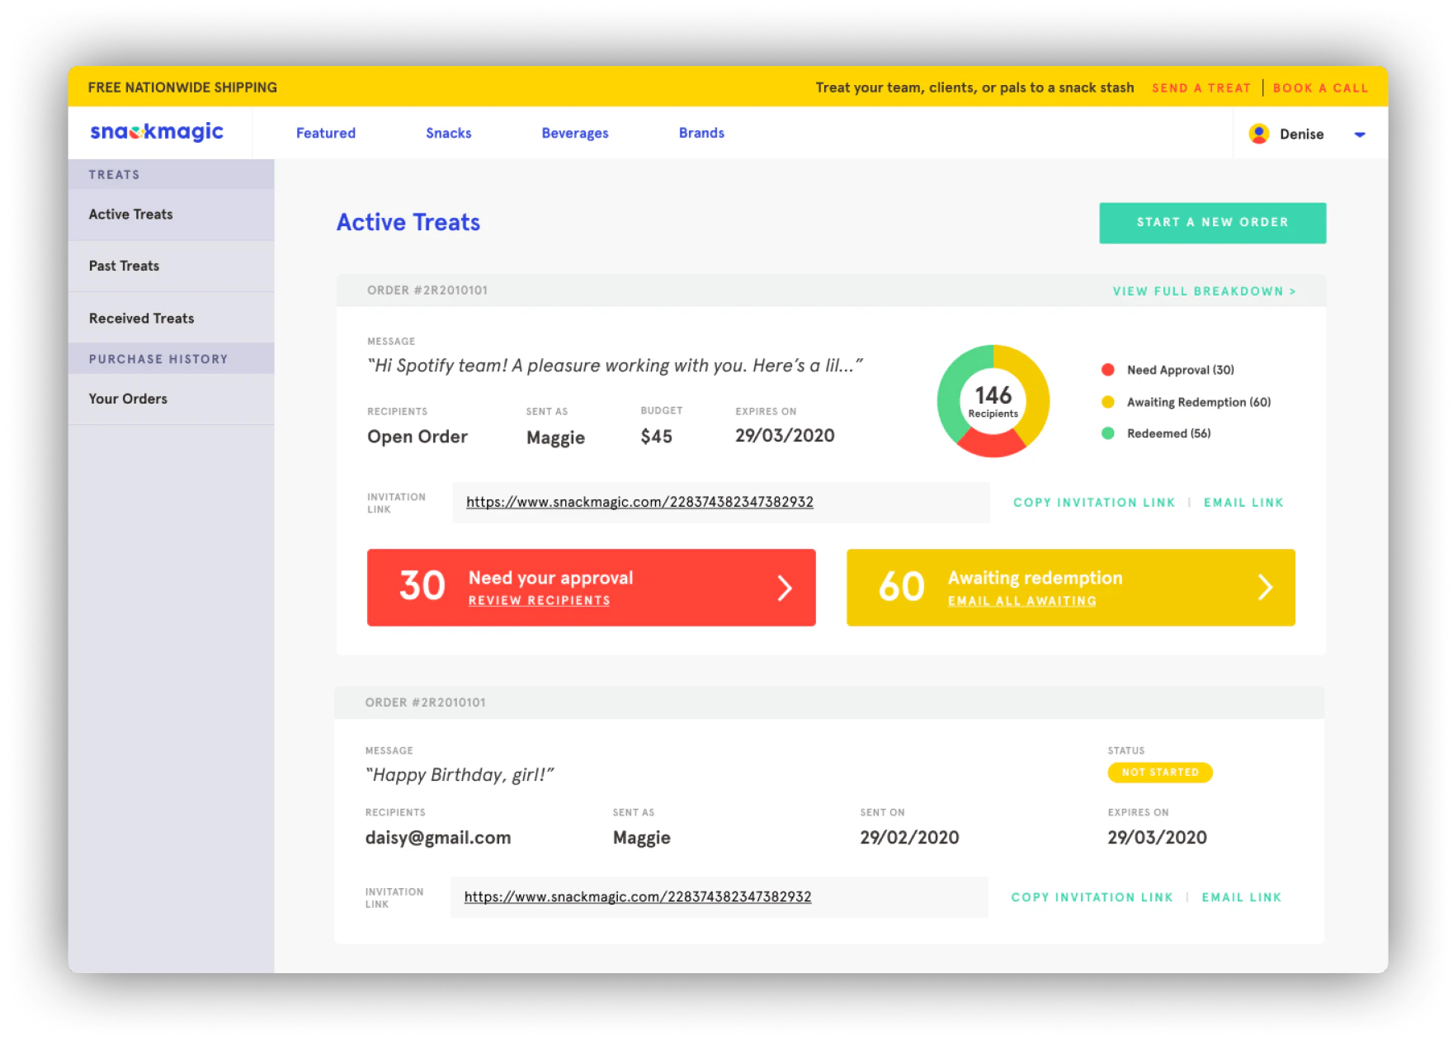This screenshot has height=1040, width=1453.
Task: Open Received Treats in sidebar
Action: (x=171, y=318)
